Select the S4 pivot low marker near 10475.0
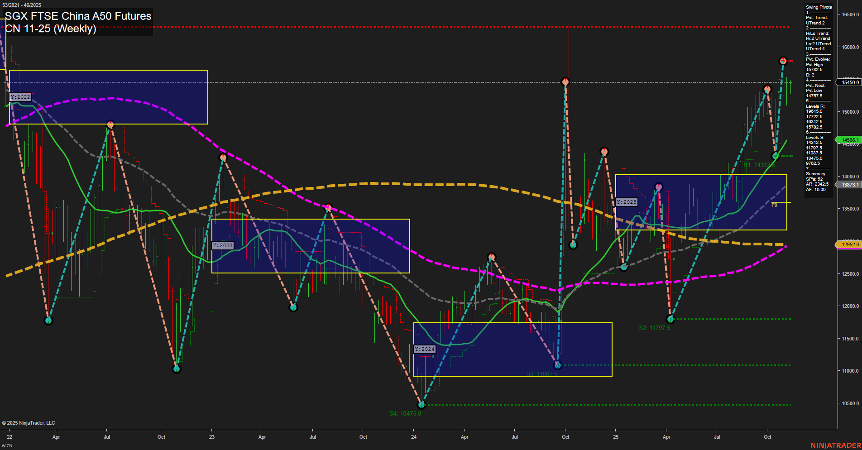 tap(421, 405)
